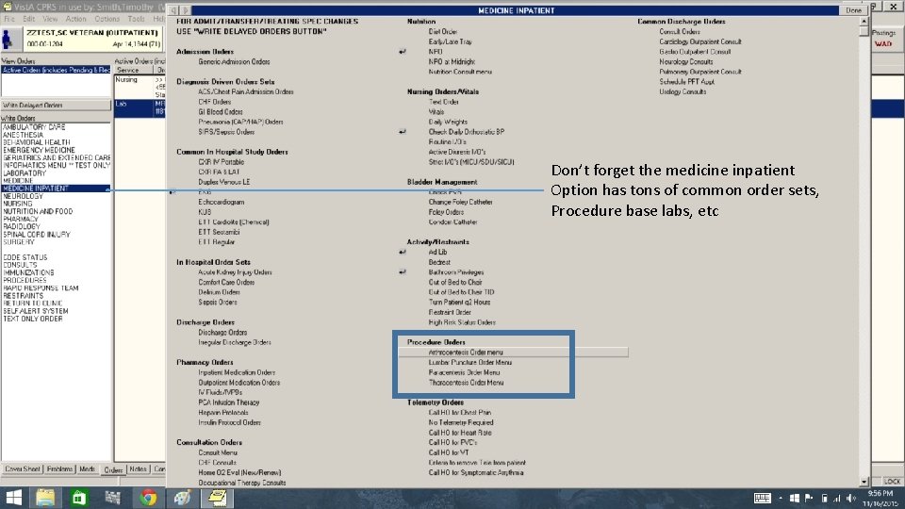905x509 pixels.
Task: Open the green Store icon on the taskbar
Action: [x=79, y=498]
